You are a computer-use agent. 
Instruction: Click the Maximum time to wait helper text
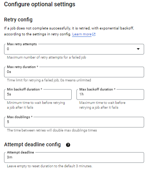pyautogui.click(x=102, y=105)
